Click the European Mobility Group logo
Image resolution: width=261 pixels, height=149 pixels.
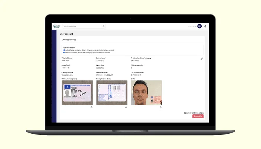(57, 26)
